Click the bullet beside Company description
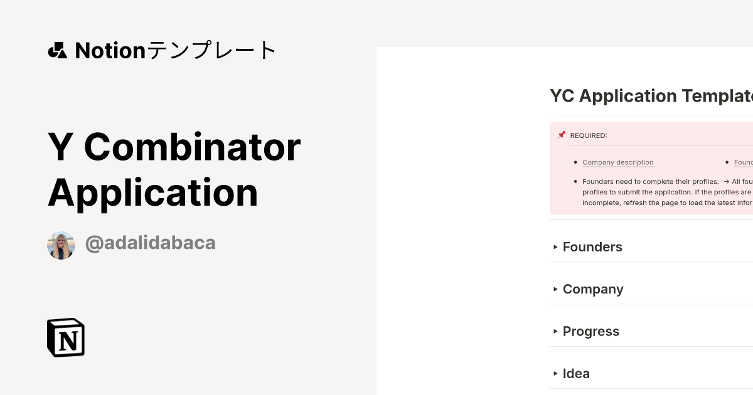The height and width of the screenshot is (395, 753). coord(575,162)
